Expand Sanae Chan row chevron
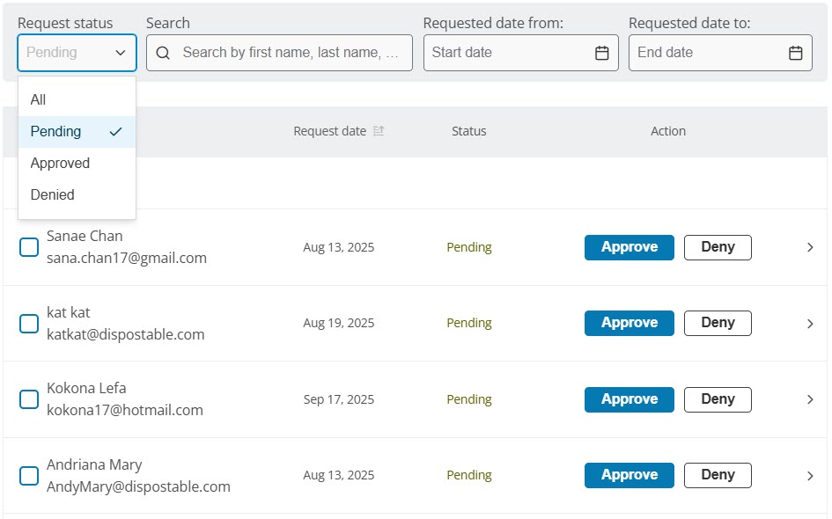The height and width of the screenshot is (519, 832). point(810,247)
